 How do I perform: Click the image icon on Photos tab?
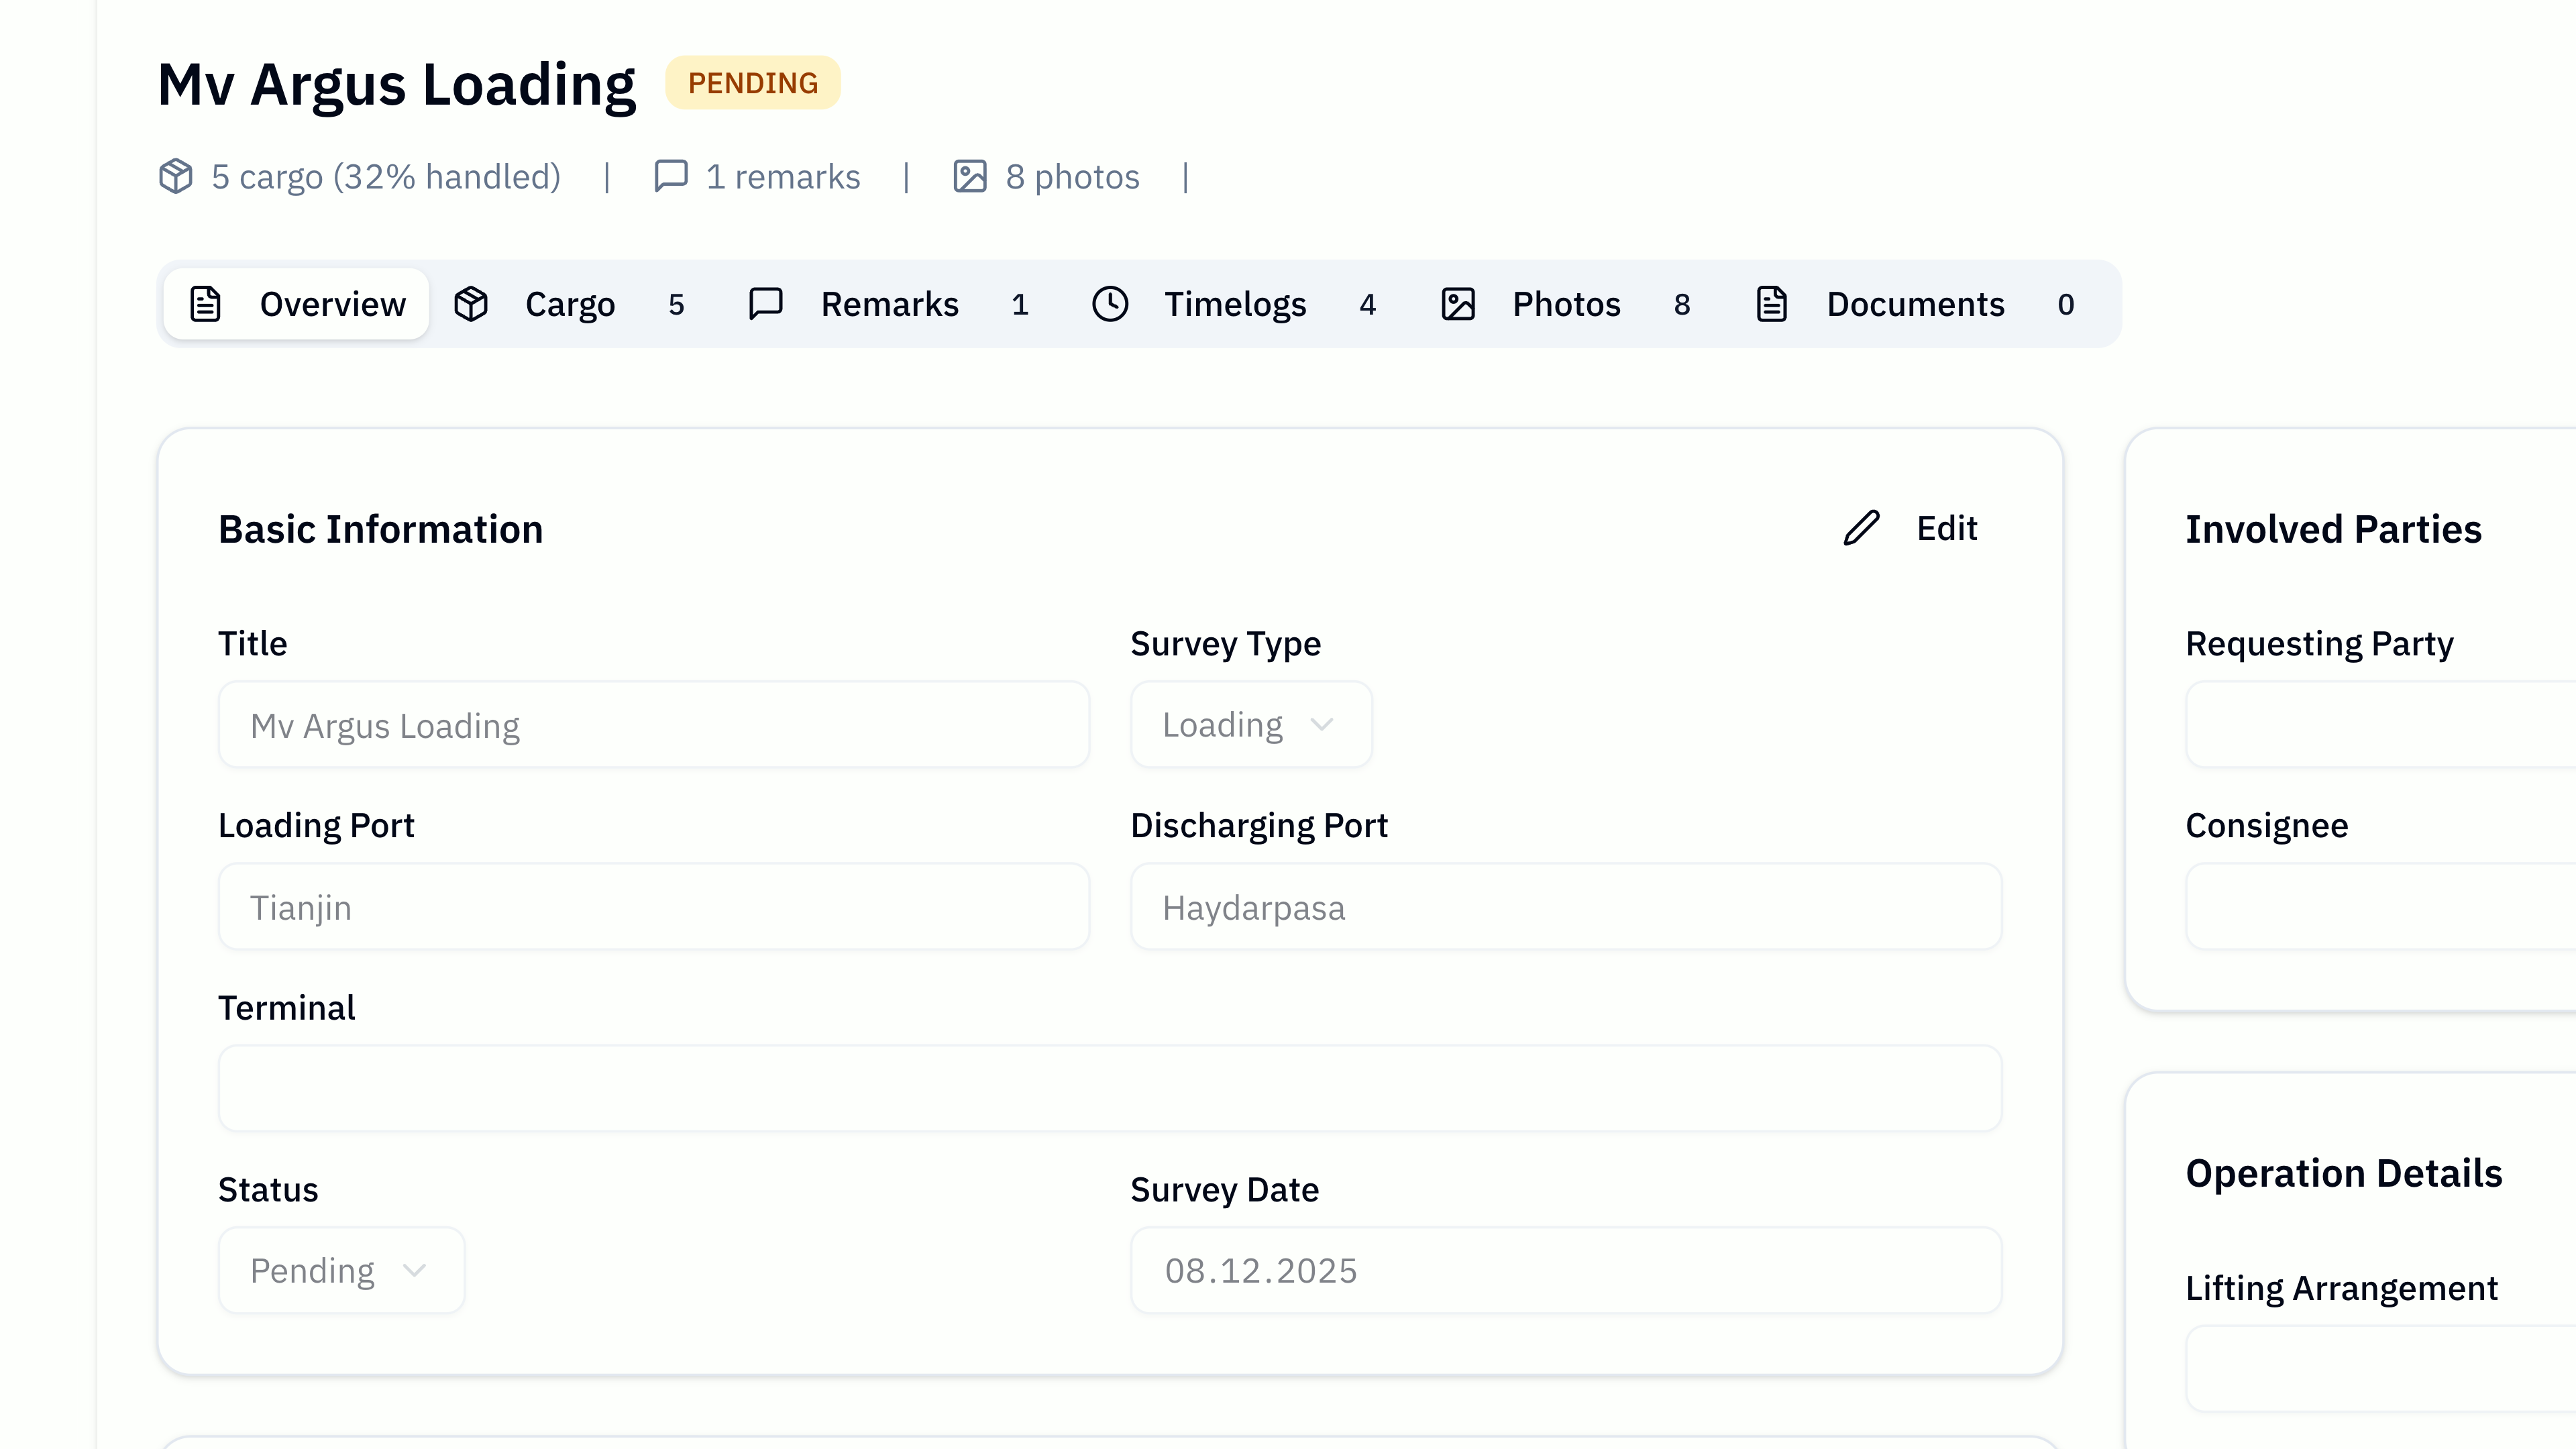pyautogui.click(x=1458, y=304)
